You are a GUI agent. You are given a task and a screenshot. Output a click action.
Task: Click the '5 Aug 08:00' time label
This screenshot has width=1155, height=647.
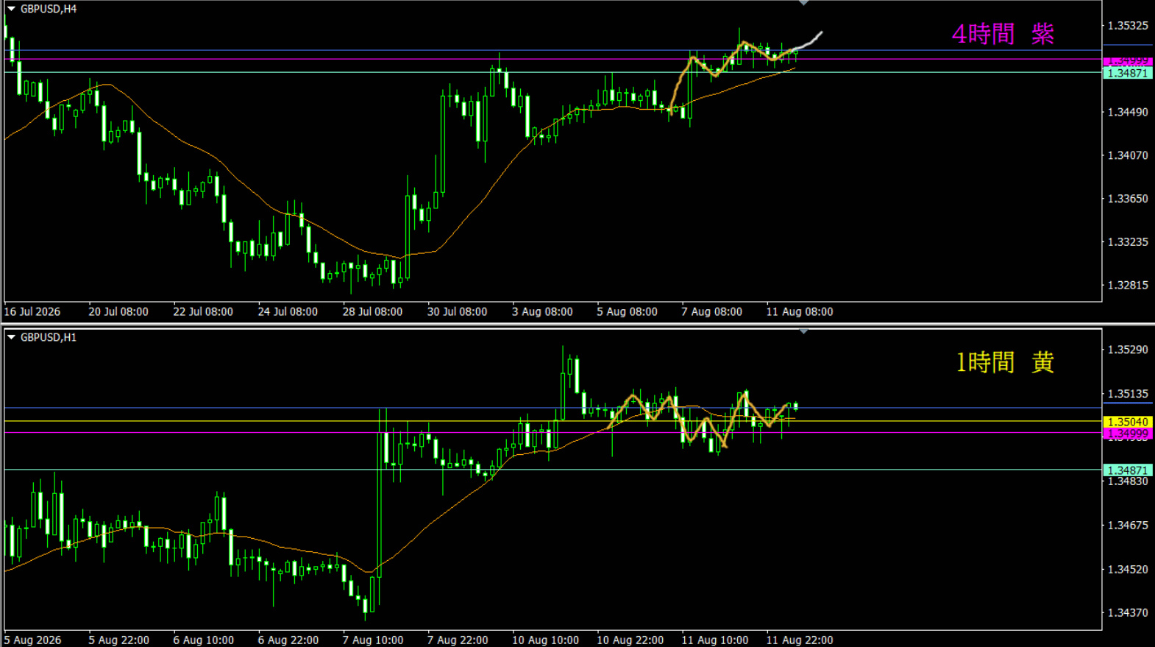(x=627, y=311)
